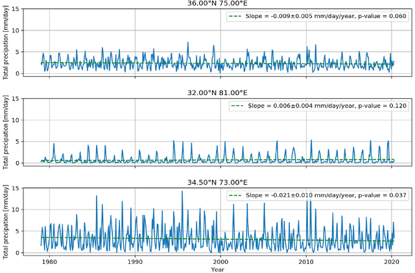Screen dimensions: 415x273
Task: Click the 15 y-tick of the top plot
Action: click(23, 9)
